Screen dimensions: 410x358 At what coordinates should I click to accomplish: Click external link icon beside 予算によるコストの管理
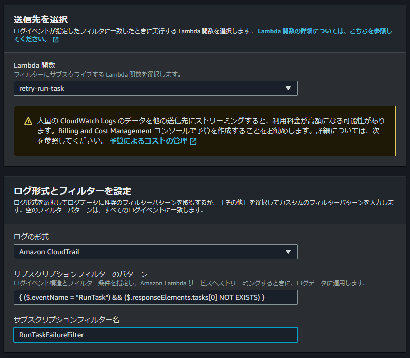193,141
